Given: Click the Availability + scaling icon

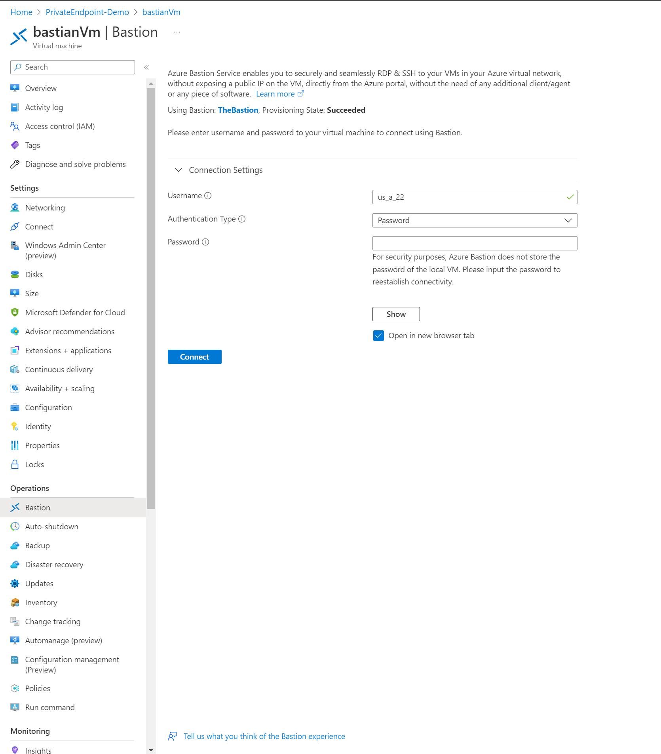Looking at the screenshot, I should tap(15, 388).
